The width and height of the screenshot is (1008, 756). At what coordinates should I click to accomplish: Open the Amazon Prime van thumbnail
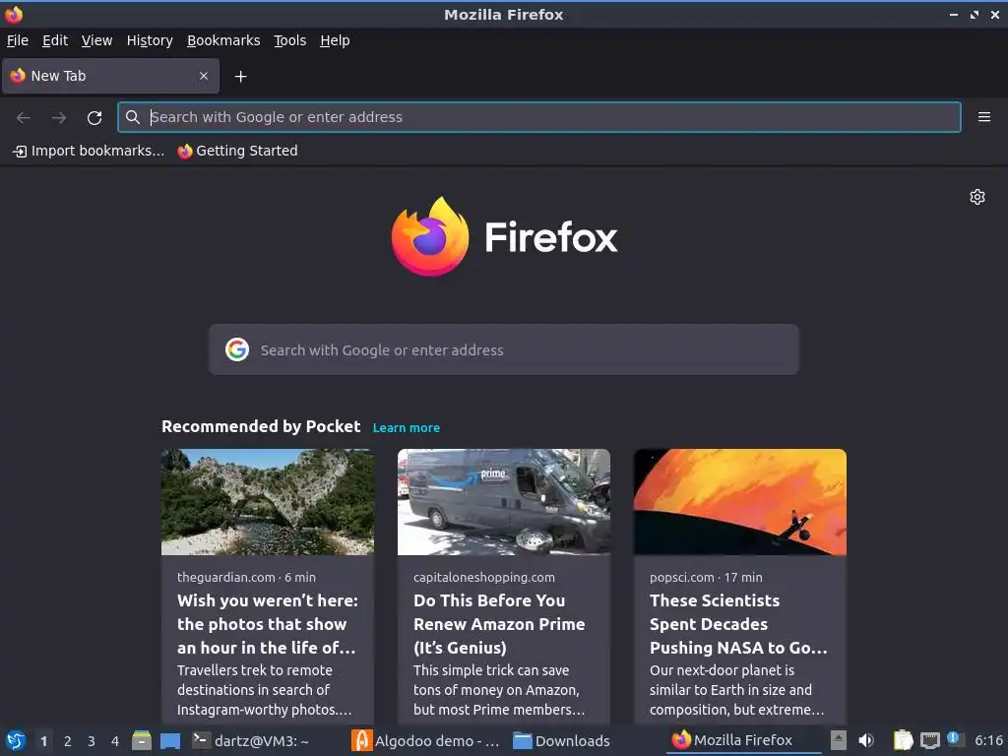click(x=503, y=502)
